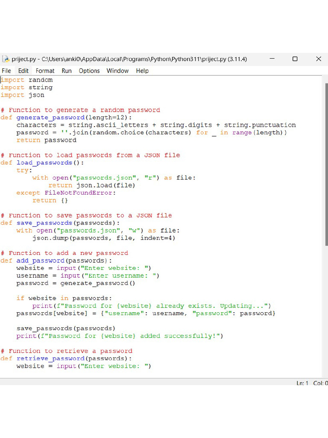Click the title bar file path text
Image resolution: width=328 pixels, height=438 pixels.
[x=129, y=59]
